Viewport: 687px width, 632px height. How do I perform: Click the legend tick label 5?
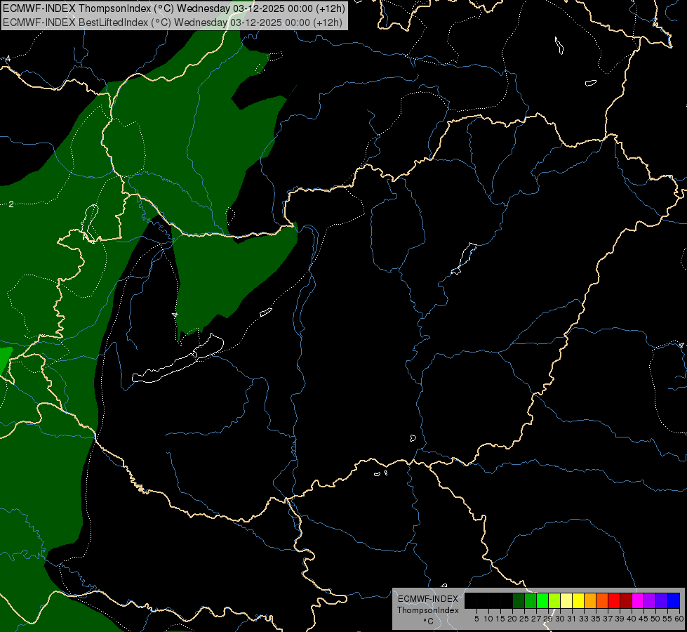[x=476, y=619]
